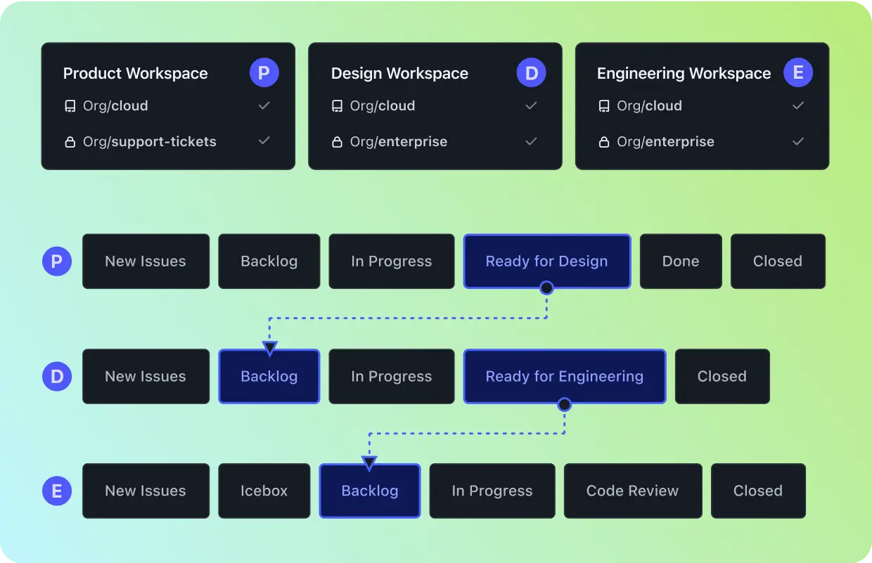Click the lock icon beside Org/support-tickets
The height and width of the screenshot is (563, 872).
click(x=70, y=141)
